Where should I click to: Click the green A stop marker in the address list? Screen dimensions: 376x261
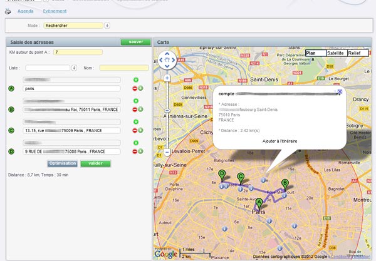(11, 89)
